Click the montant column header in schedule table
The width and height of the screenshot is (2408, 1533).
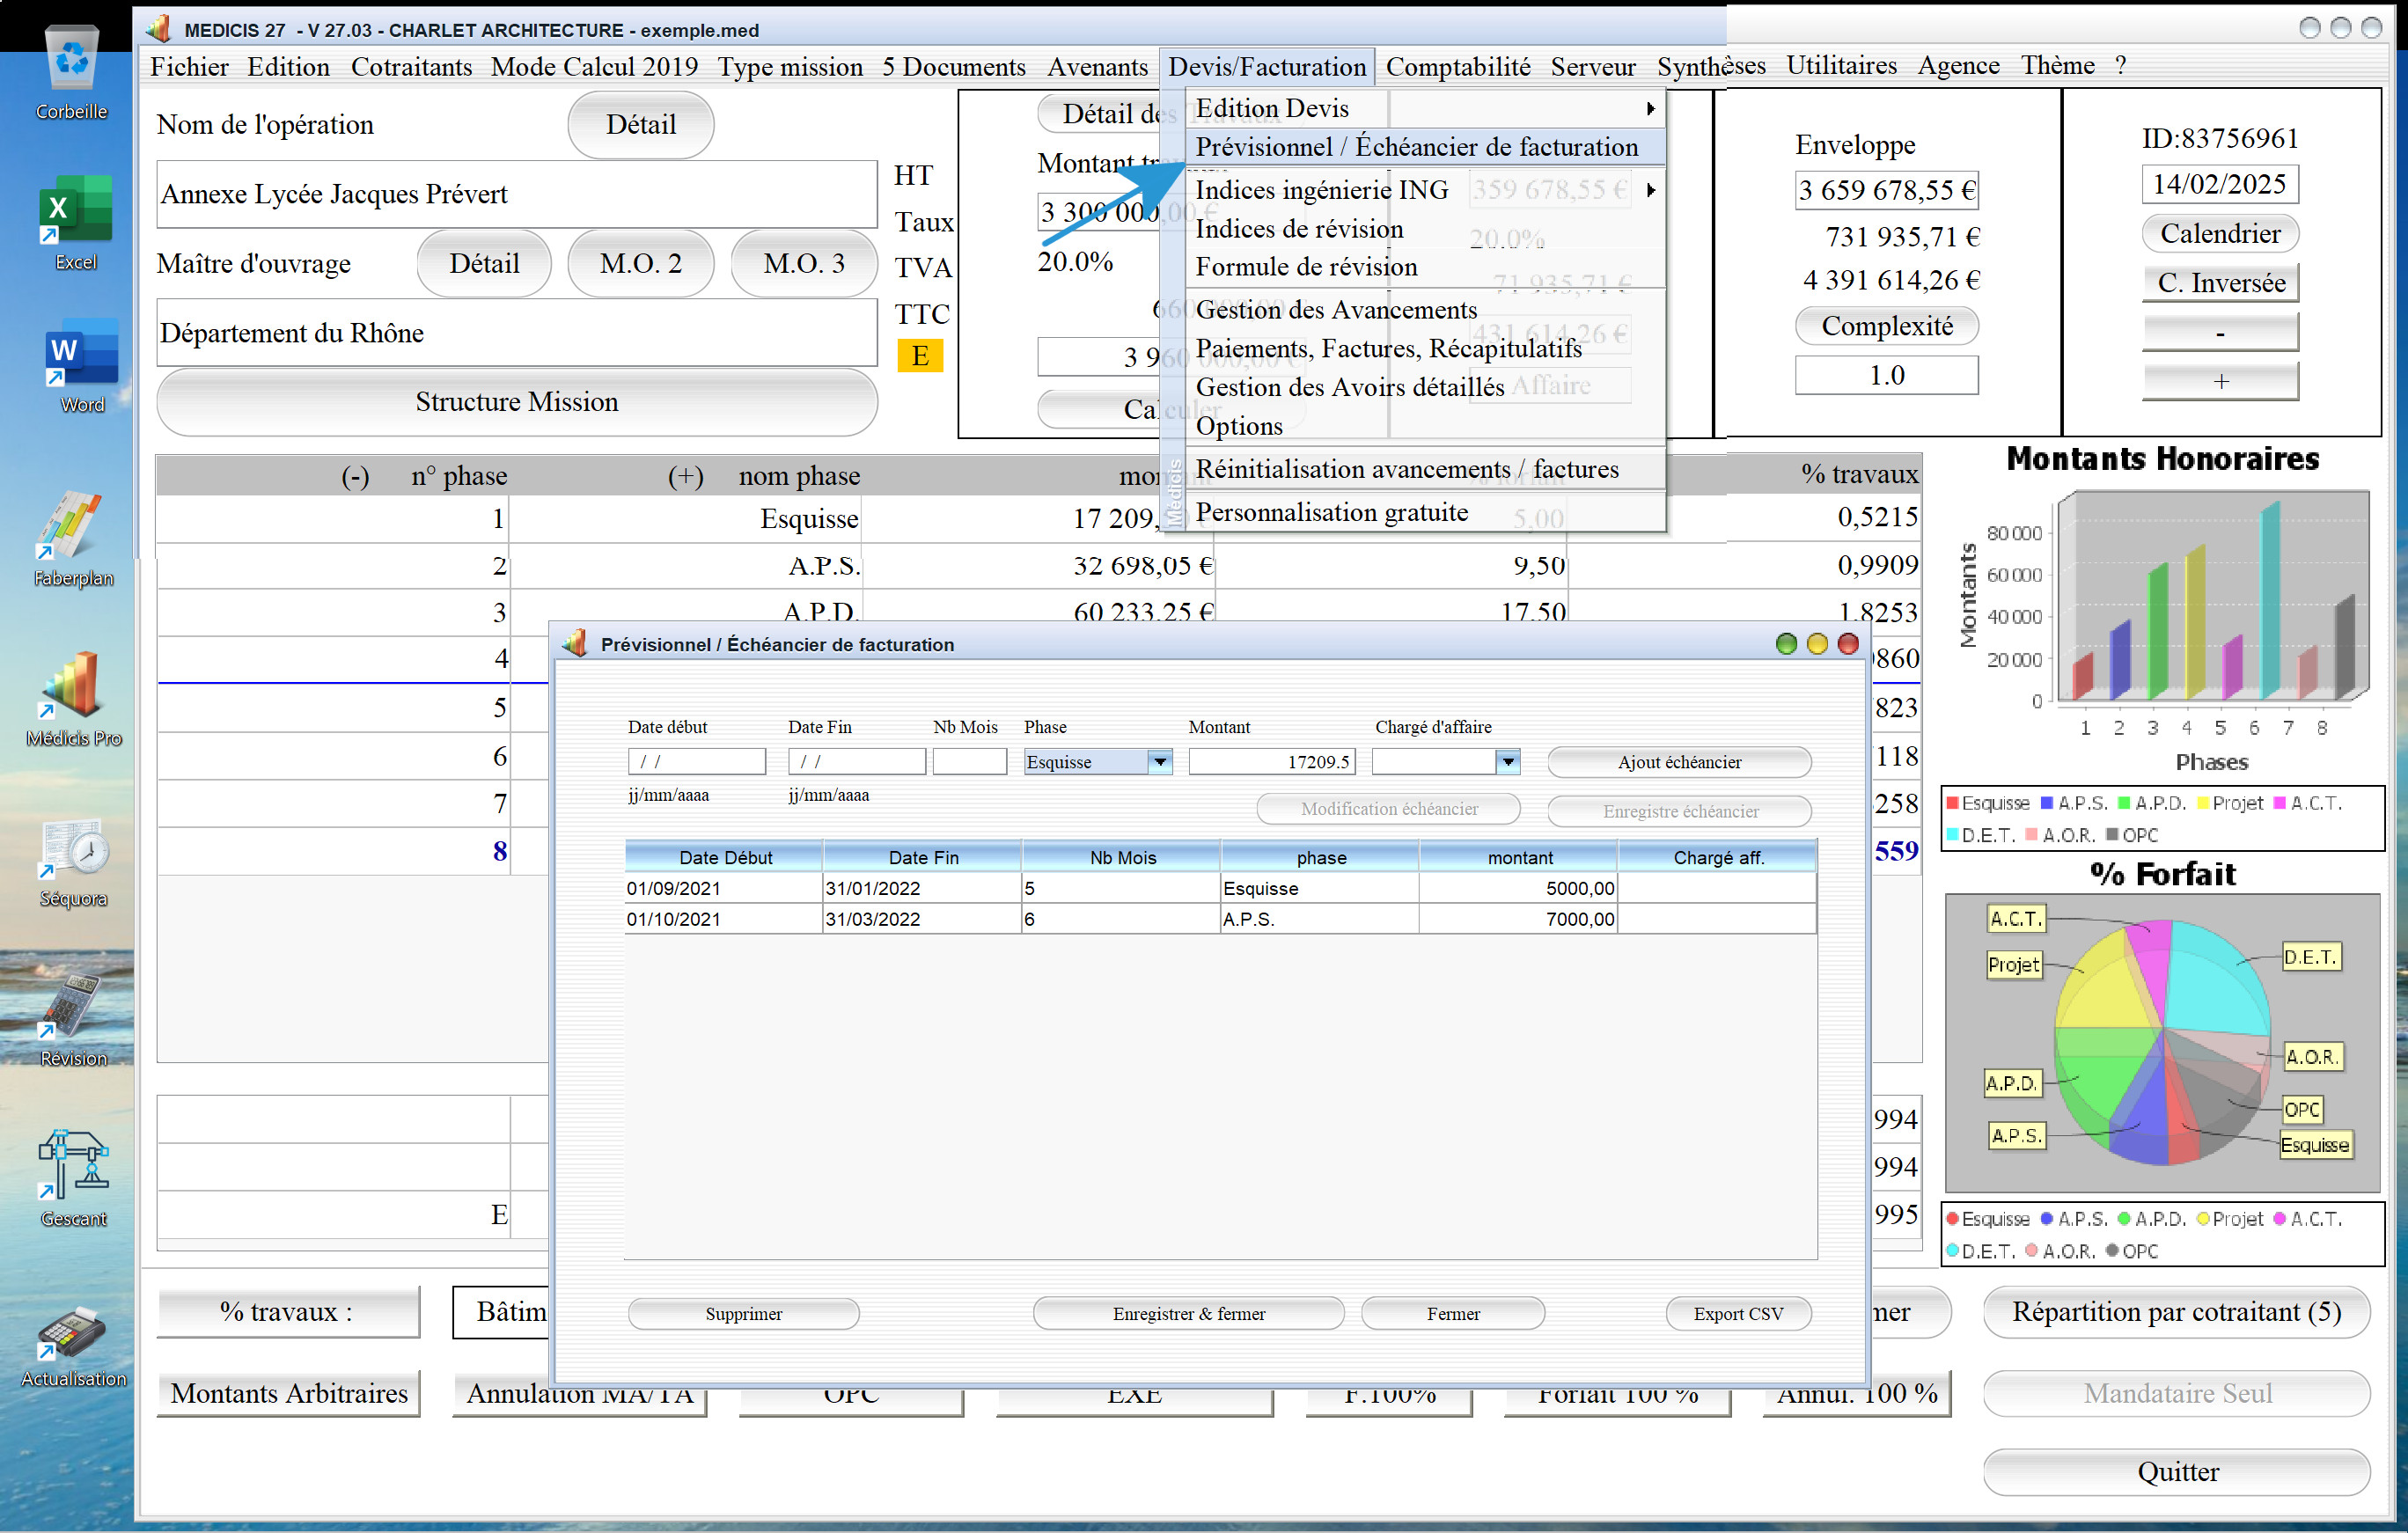pyautogui.click(x=1519, y=858)
